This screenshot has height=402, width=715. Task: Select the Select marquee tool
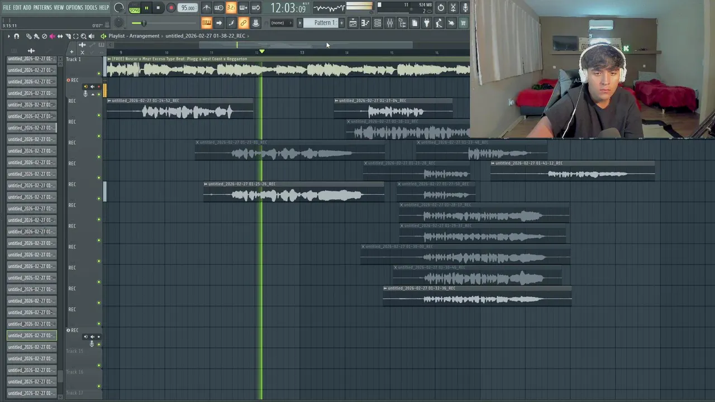point(75,36)
